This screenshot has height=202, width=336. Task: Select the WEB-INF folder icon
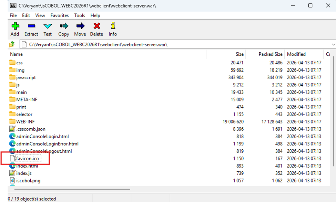point(12,121)
